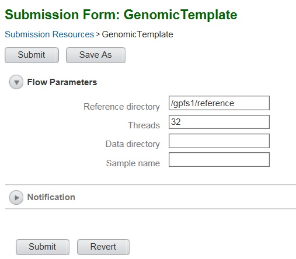296x259 pixels.
Task: Revert the form changes
Action: (103, 247)
